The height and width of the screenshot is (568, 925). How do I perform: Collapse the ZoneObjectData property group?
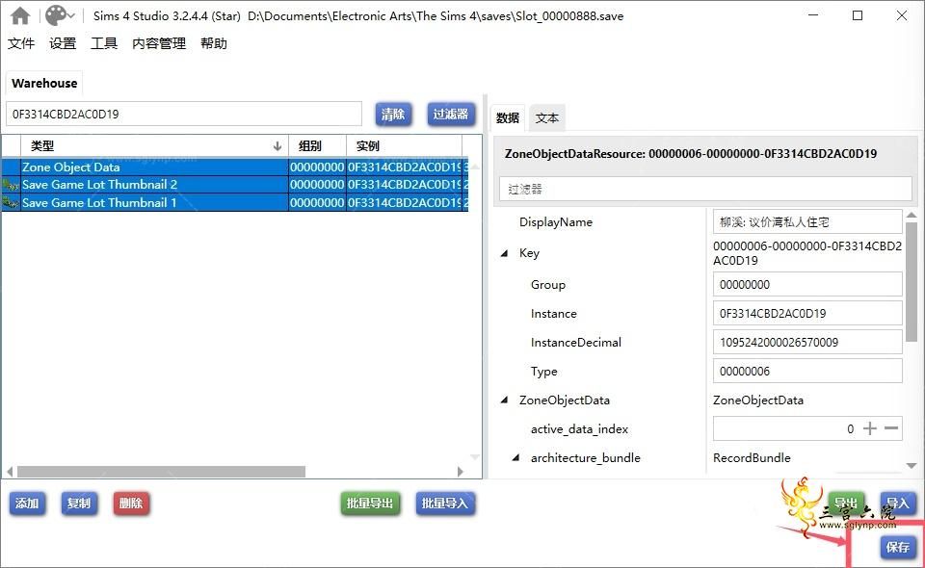coord(504,400)
